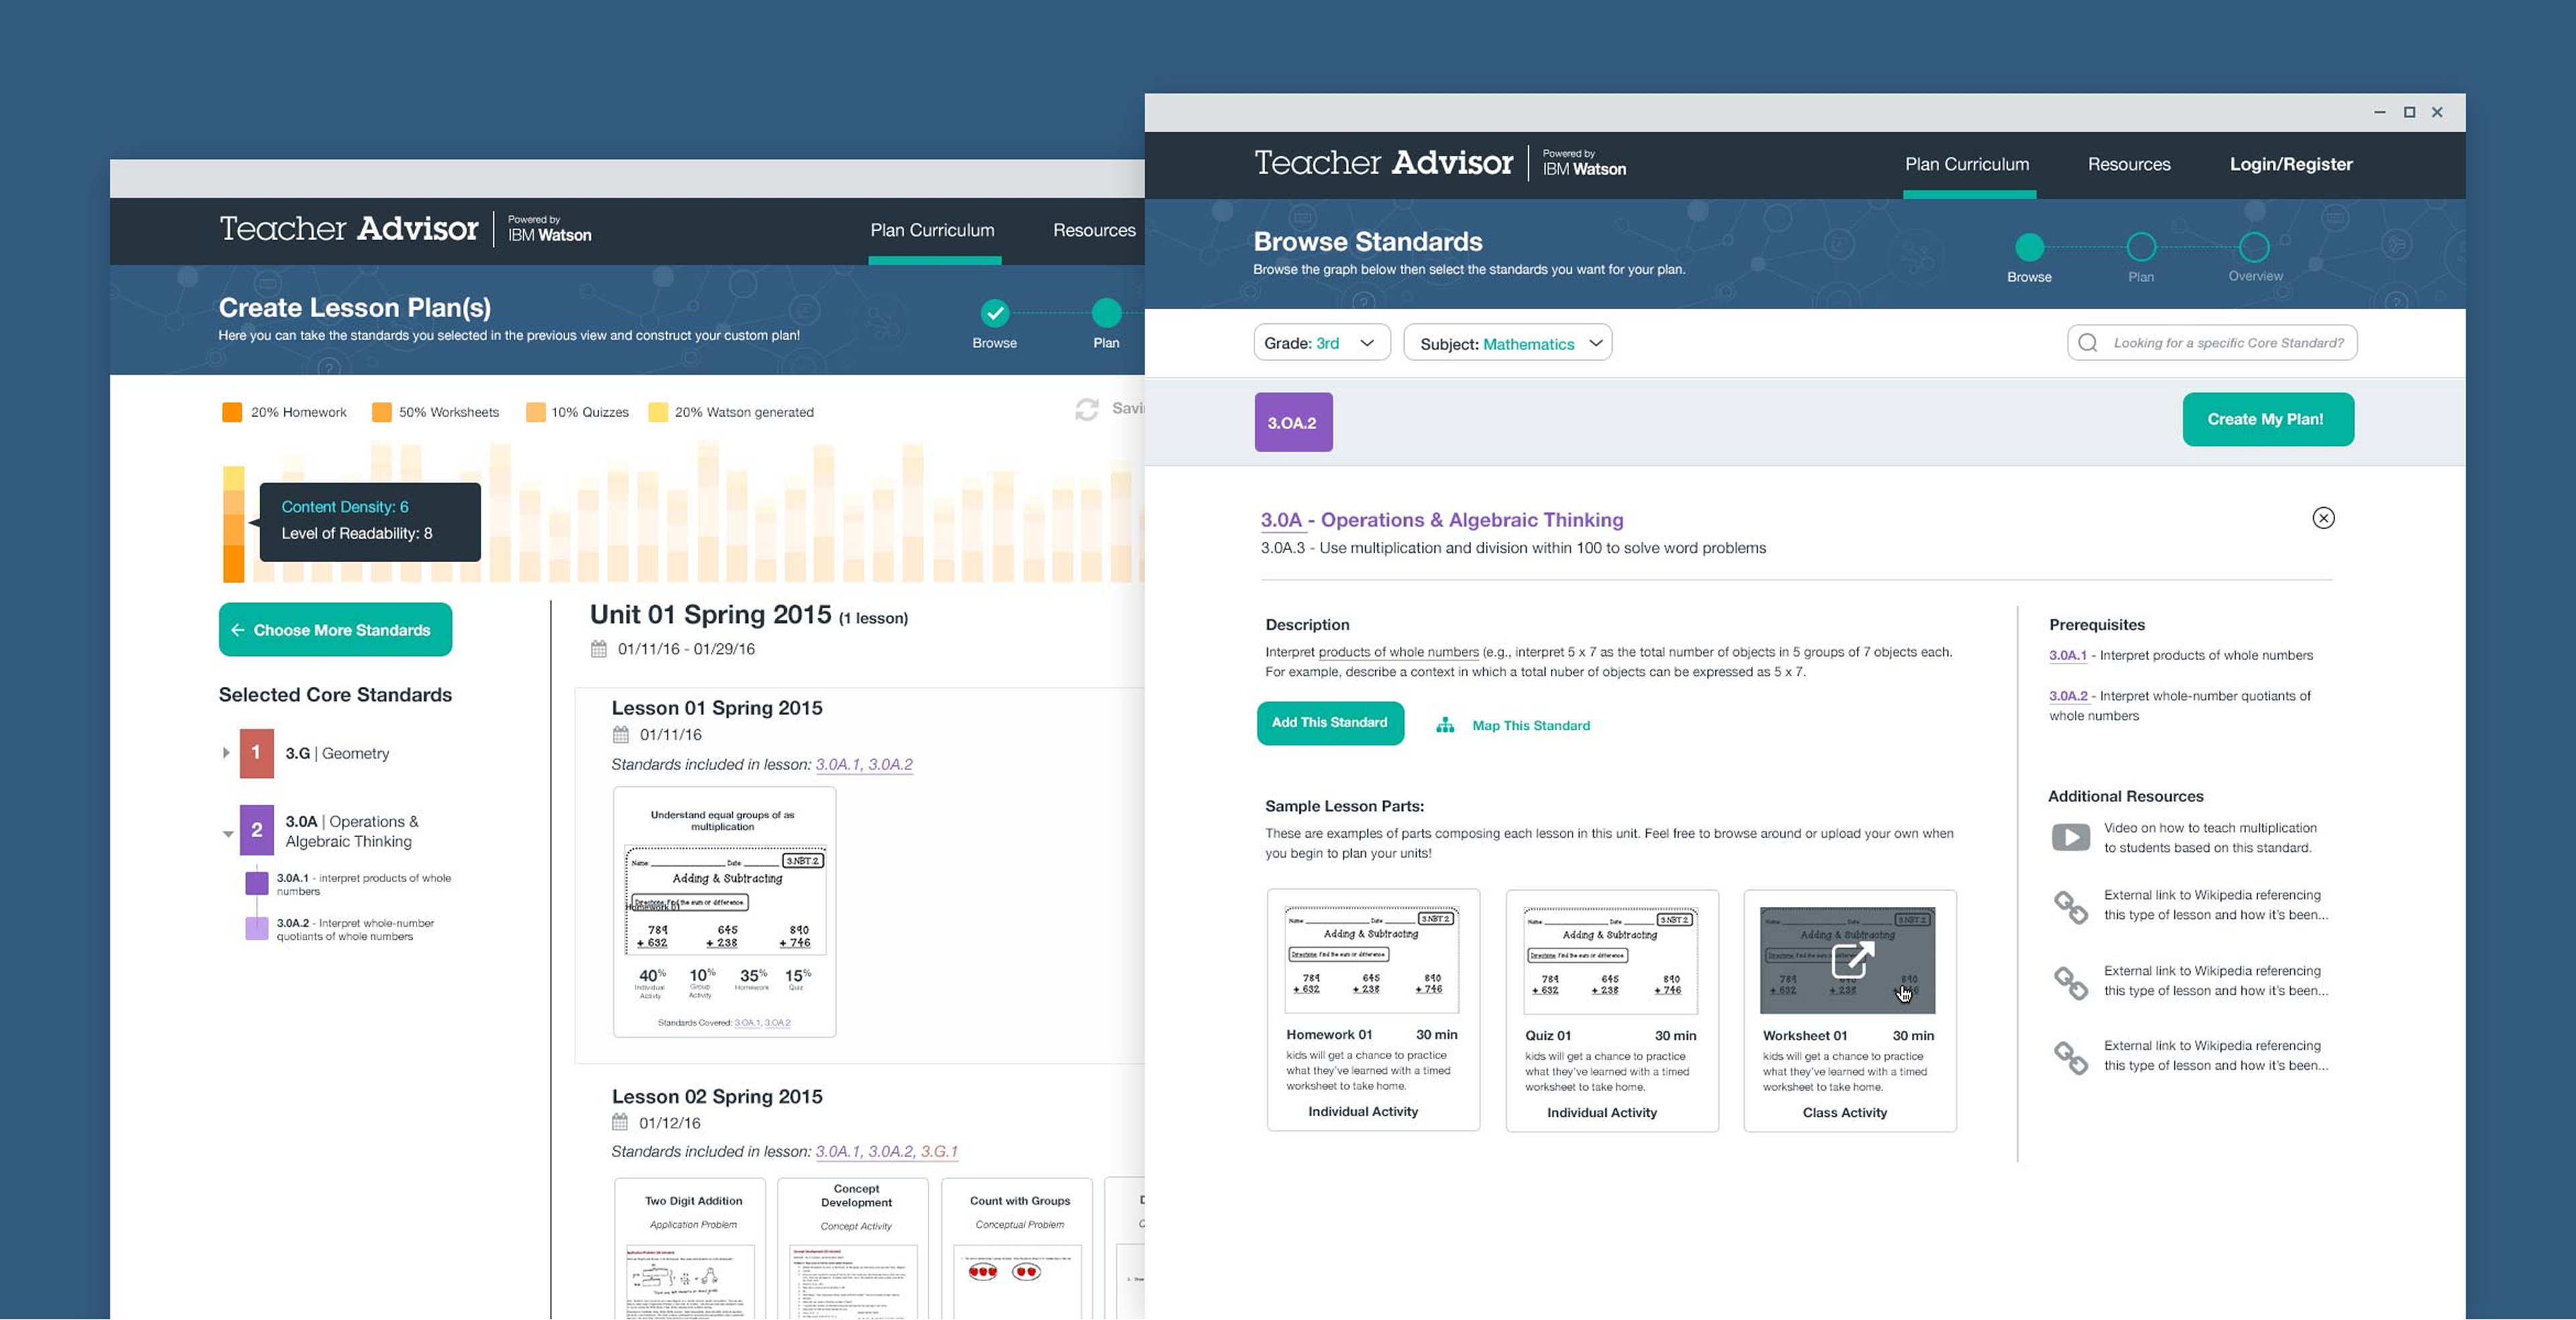The height and width of the screenshot is (1320, 2576).
Task: Click the completed Browse checkmark step in lesson plan window
Action: (994, 313)
